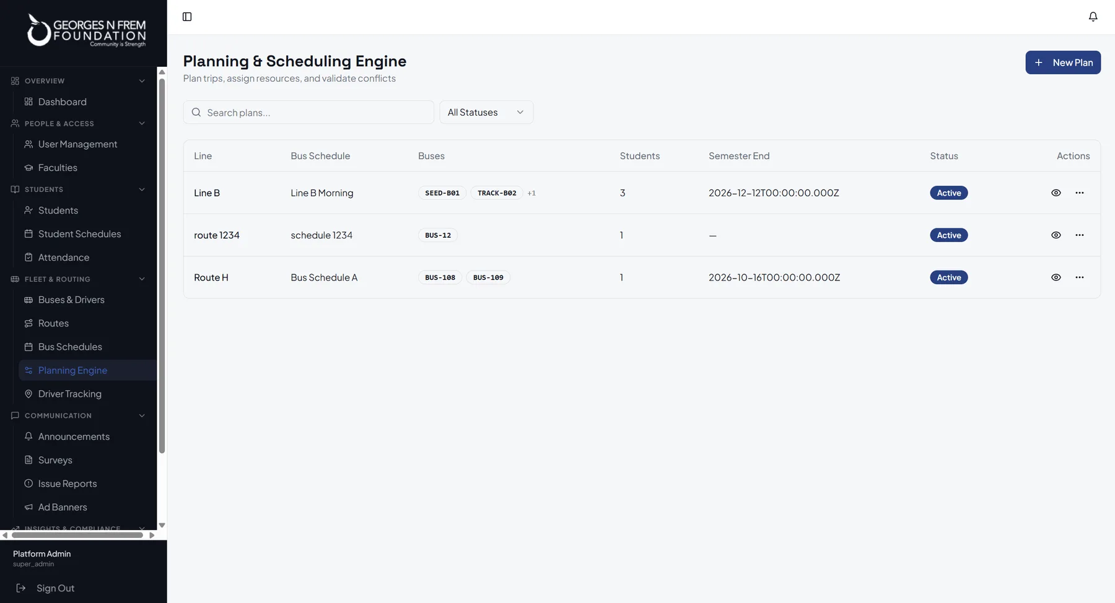Click the TRACK-B02 bus badge
Image resolution: width=1115 pixels, height=603 pixels.
[497, 193]
